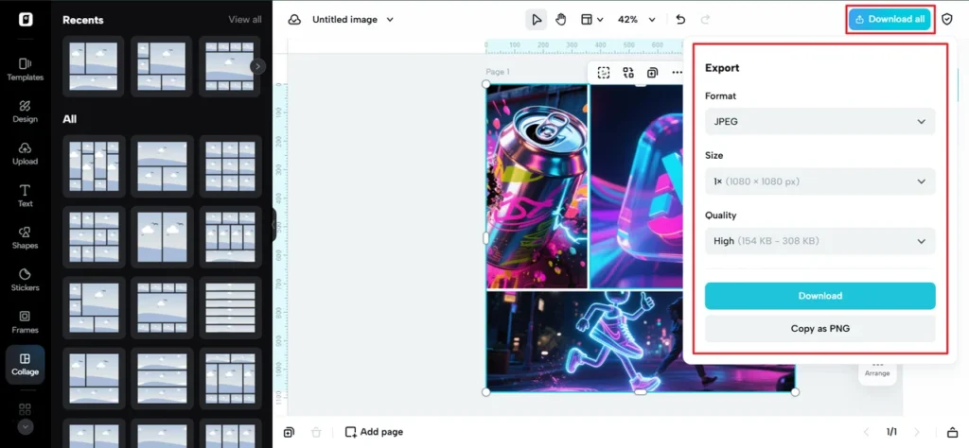Open the Stickers panel

[25, 280]
